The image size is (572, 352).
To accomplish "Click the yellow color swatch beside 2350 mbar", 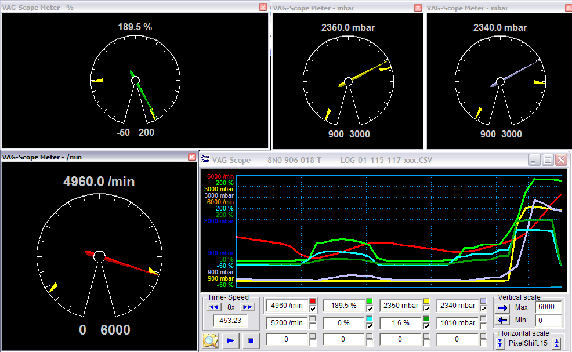I will tap(427, 302).
